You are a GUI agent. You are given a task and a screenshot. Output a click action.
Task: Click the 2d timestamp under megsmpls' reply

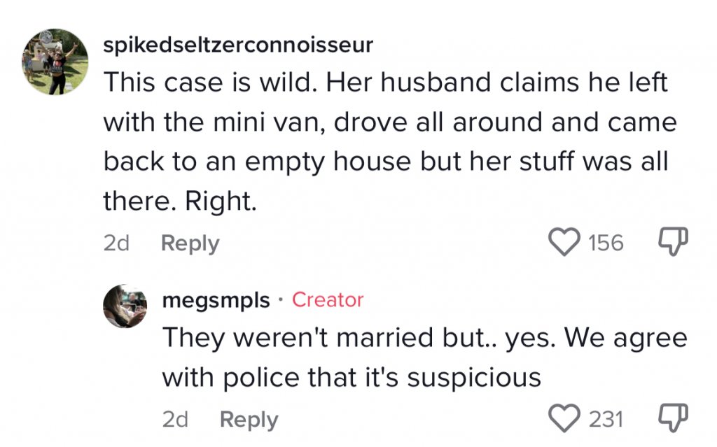[175, 420]
